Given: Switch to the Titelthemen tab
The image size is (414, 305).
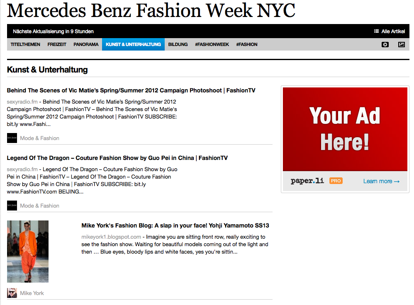Looking at the screenshot, I should point(25,44).
